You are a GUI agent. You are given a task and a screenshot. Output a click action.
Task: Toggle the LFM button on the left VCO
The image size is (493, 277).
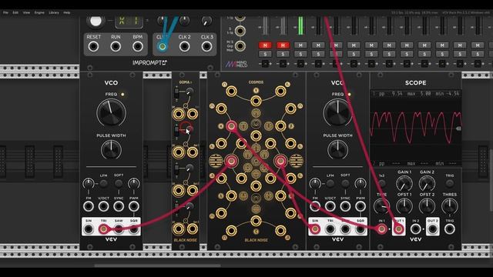click(103, 183)
